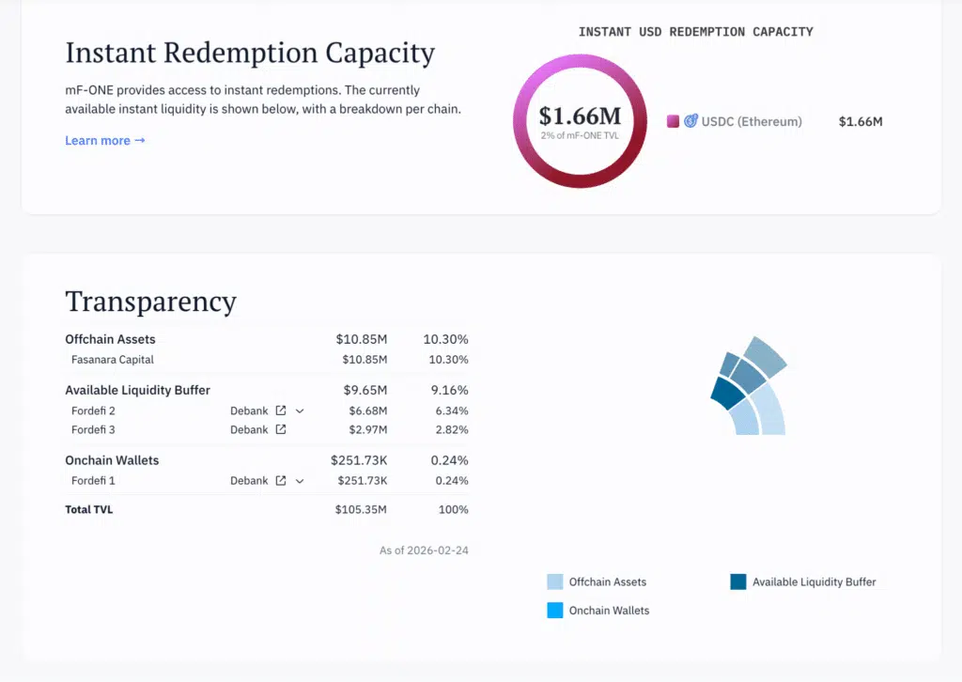
Task: Toggle the Onchain Wallets legend entry
Action: point(601,611)
